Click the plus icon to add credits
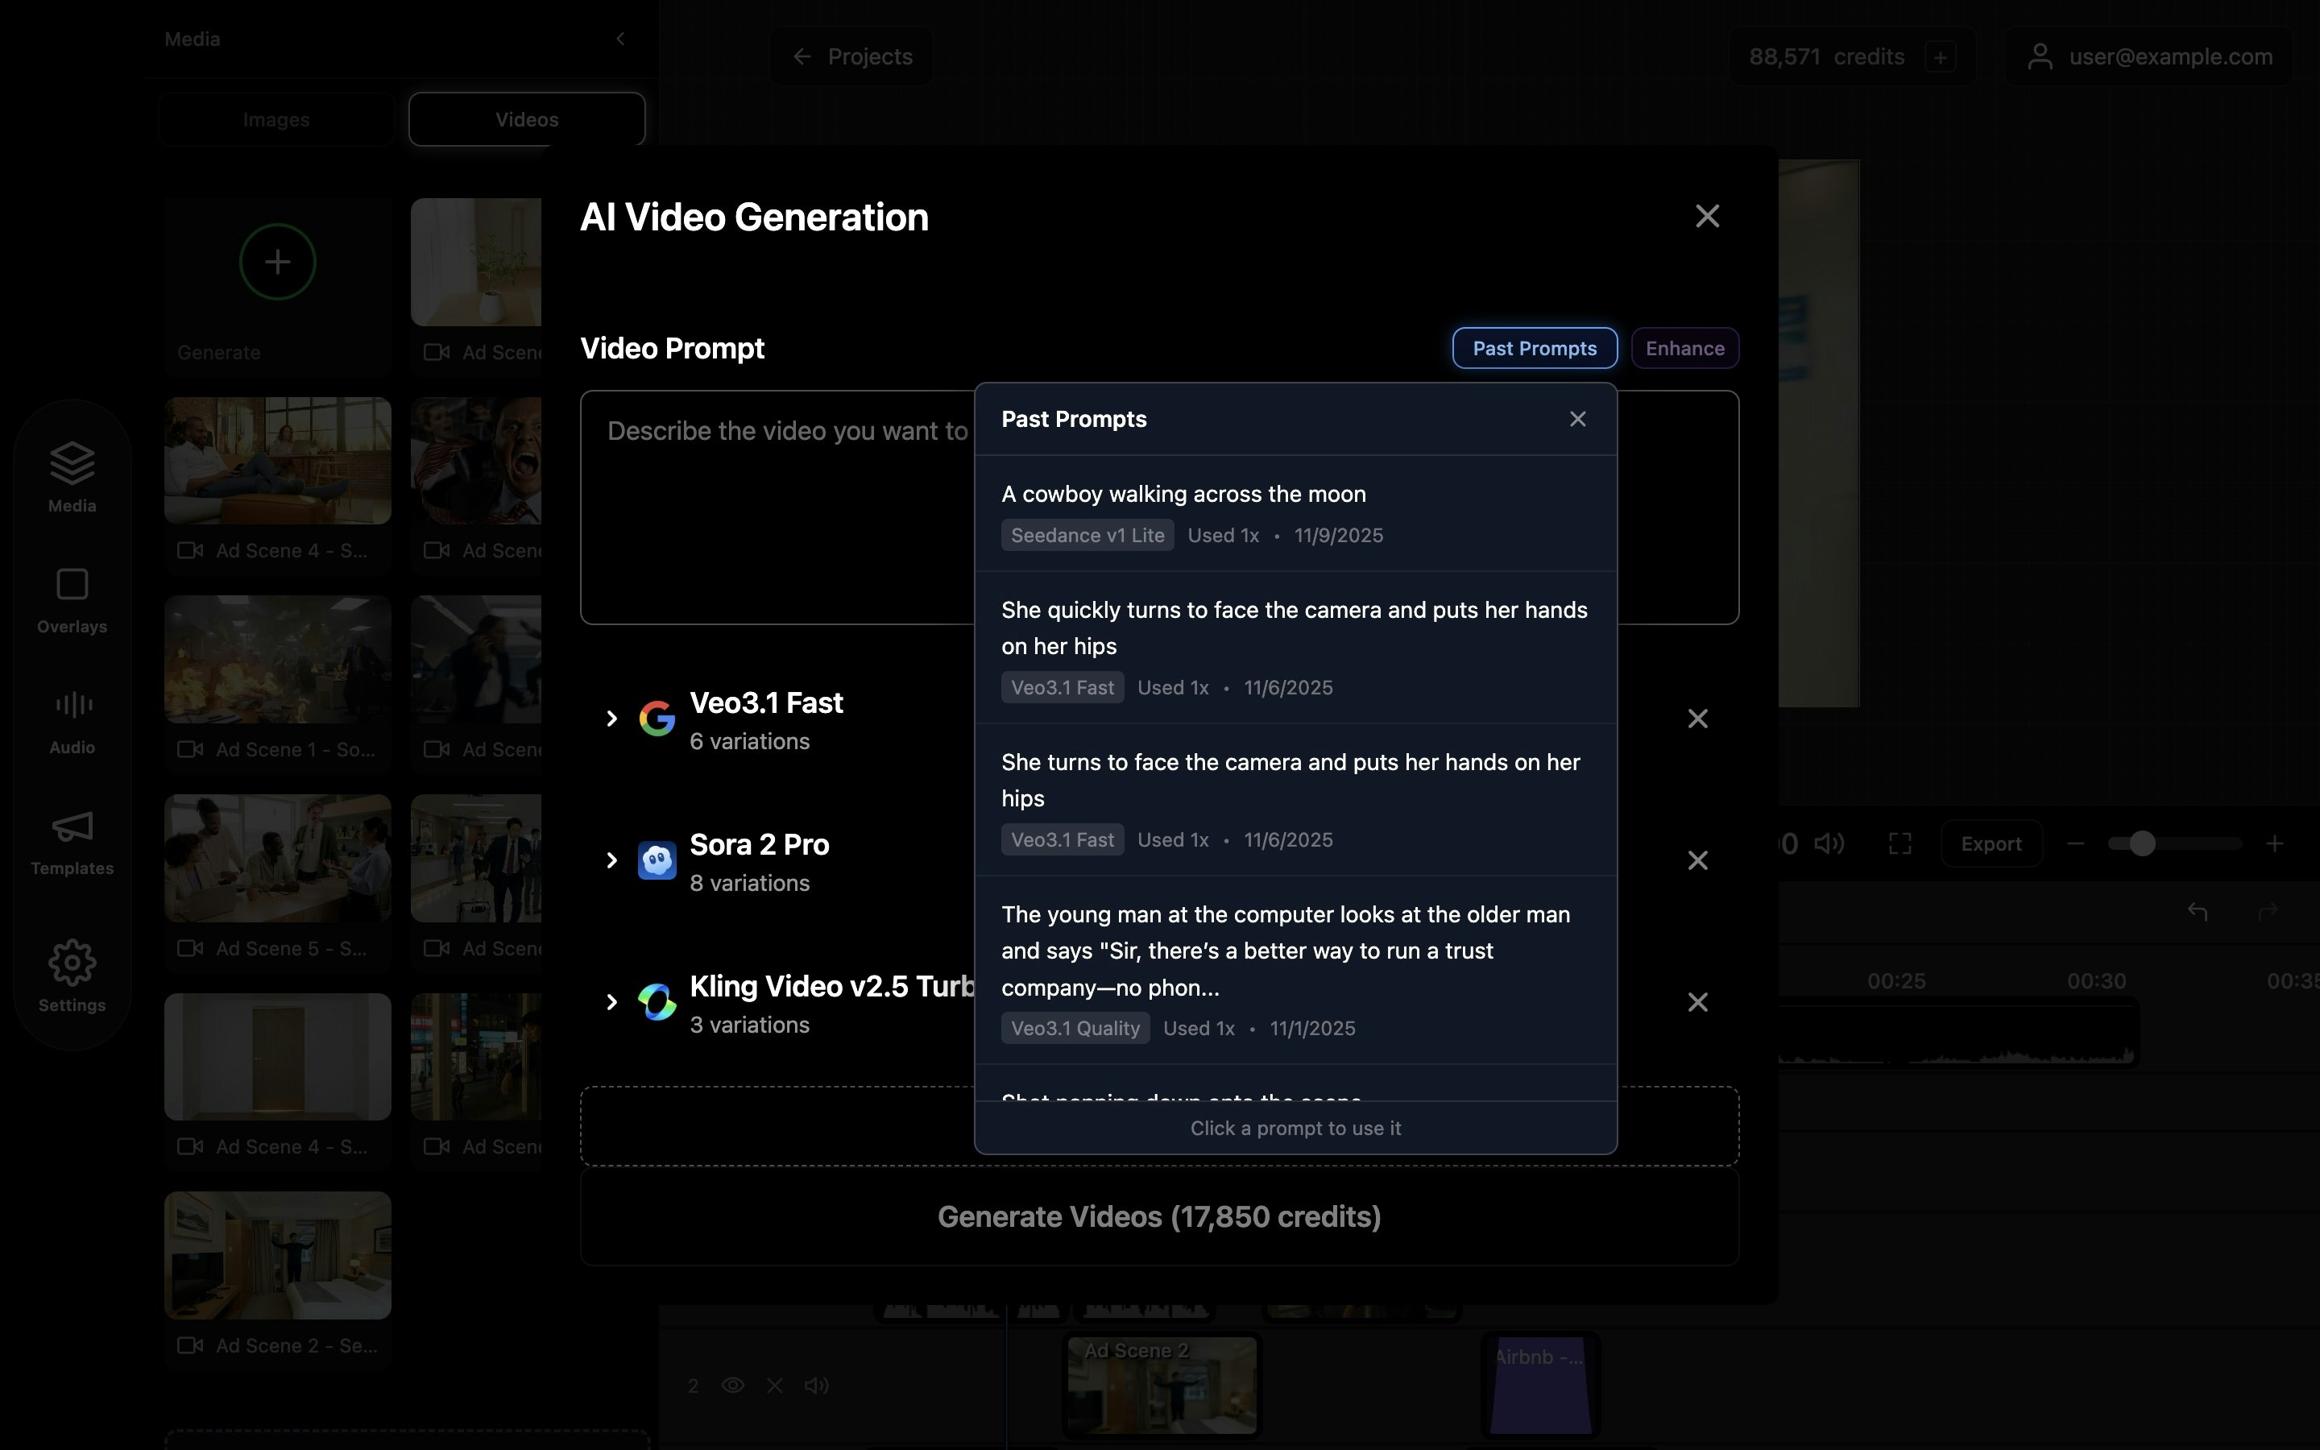Viewport: 2320px width, 1450px height. [1940, 57]
